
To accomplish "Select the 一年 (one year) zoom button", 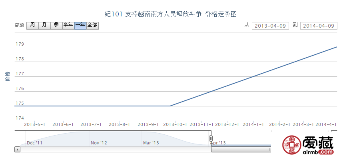I will (80, 26).
